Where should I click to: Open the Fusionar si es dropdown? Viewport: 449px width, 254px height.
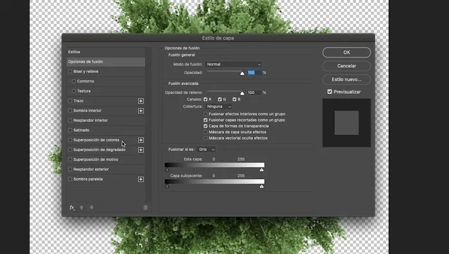coord(206,150)
